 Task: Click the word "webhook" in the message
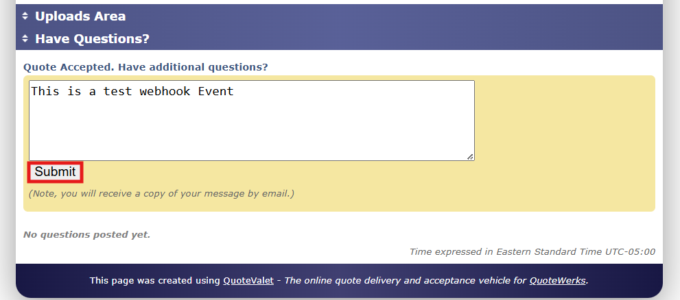(x=165, y=91)
